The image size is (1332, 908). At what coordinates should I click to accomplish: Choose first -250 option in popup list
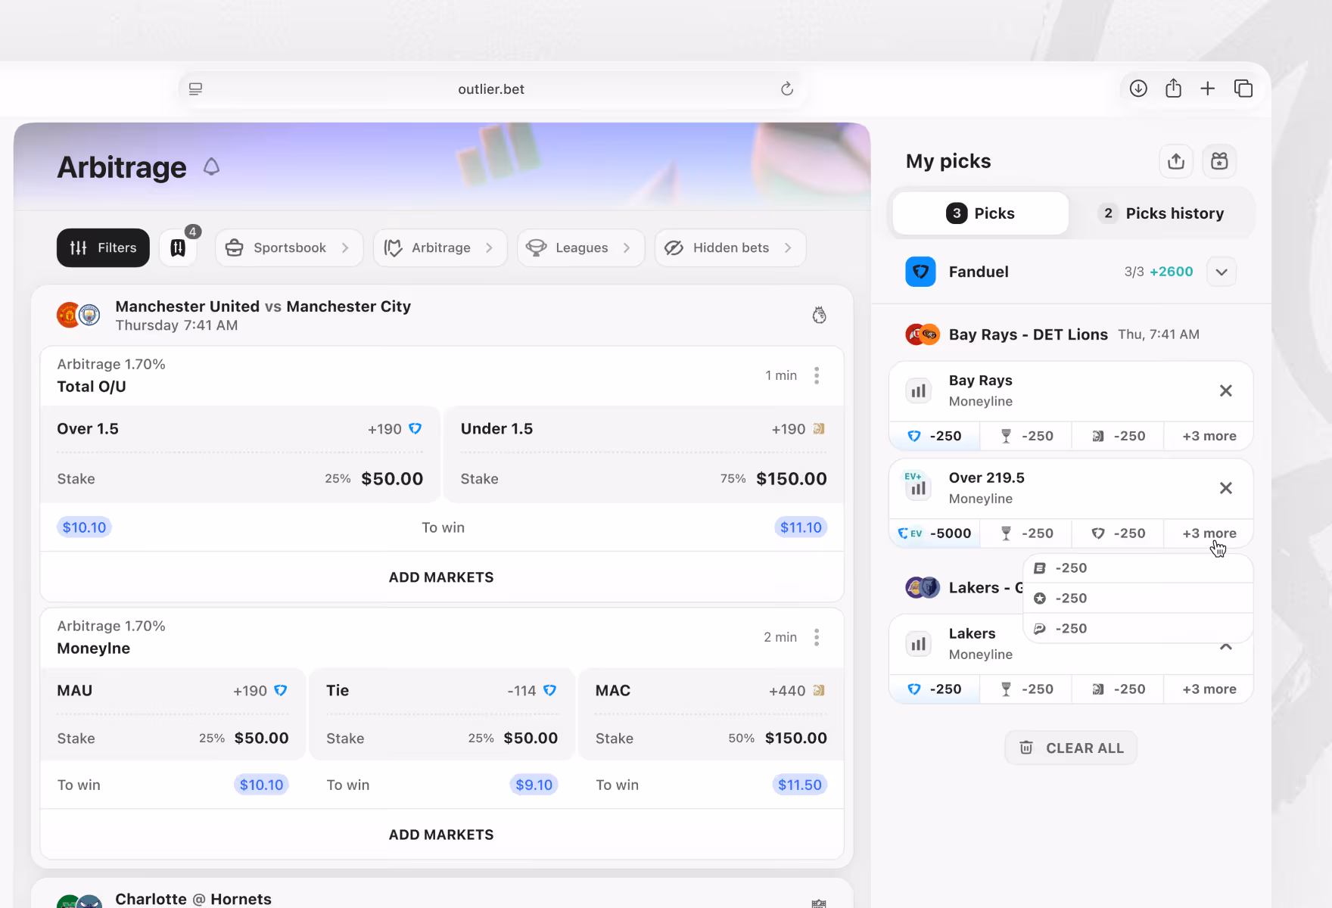click(x=1137, y=568)
